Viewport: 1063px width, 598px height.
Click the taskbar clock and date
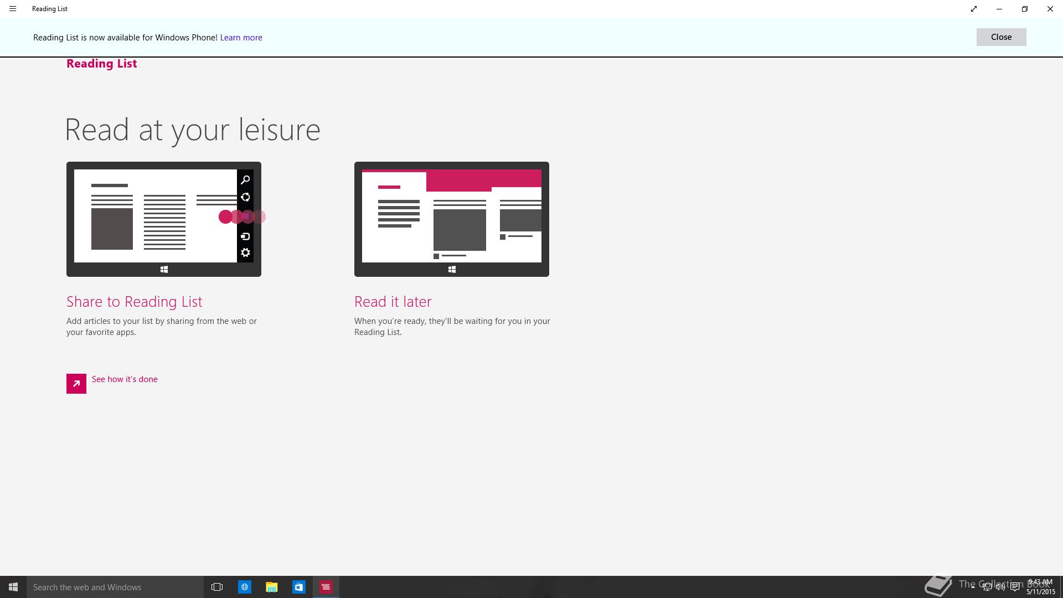pyautogui.click(x=1041, y=587)
